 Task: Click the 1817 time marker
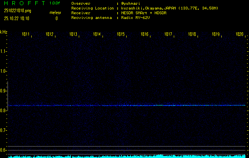[x=168, y=35]
